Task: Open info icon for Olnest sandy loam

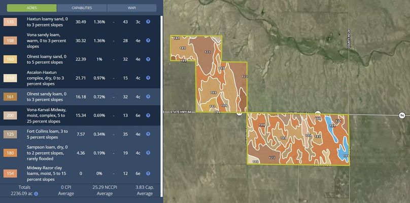Action: coord(148,97)
